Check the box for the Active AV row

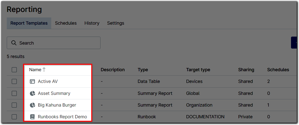14,81
